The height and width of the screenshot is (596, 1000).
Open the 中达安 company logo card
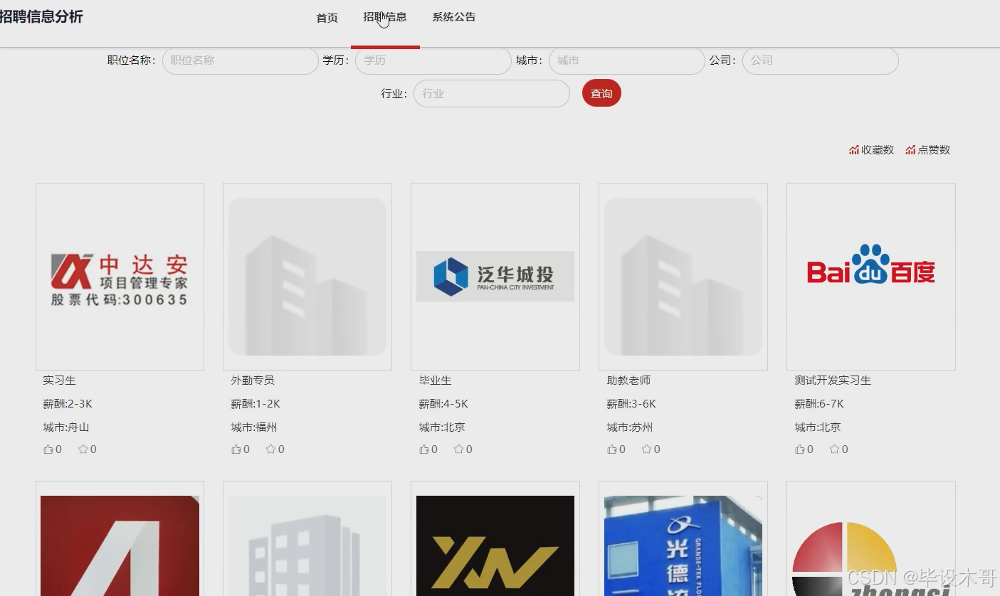coord(120,277)
